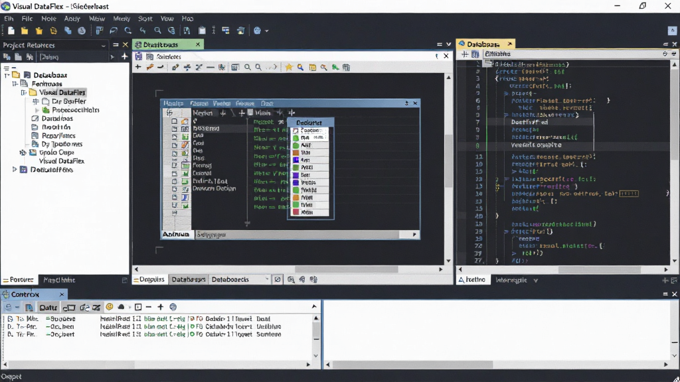Viewport: 680px width, 382px height.
Task: Expand the Deitatoif6hs tree node
Action: click(15, 170)
